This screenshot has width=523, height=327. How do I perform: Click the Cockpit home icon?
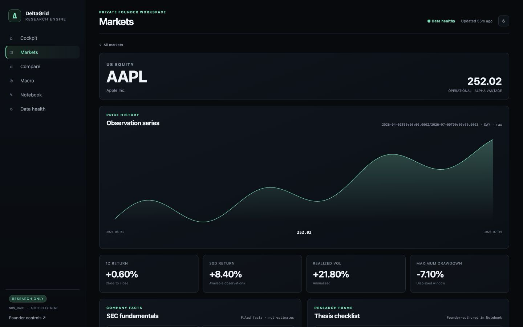pyautogui.click(x=11, y=38)
